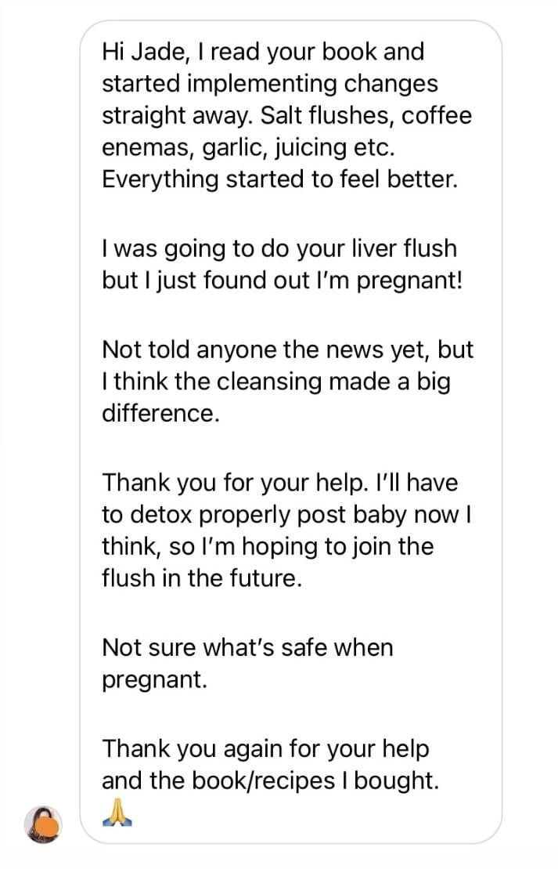558x869 pixels.
Task: Open the sender's profile avatar
Action: click(43, 824)
